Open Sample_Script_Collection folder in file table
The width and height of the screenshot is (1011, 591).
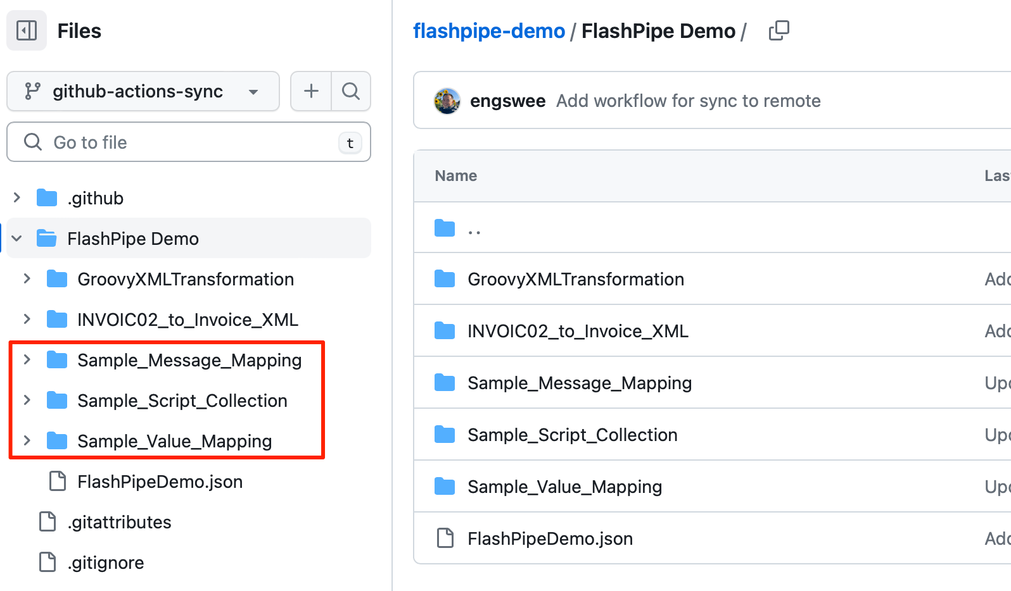pos(573,435)
